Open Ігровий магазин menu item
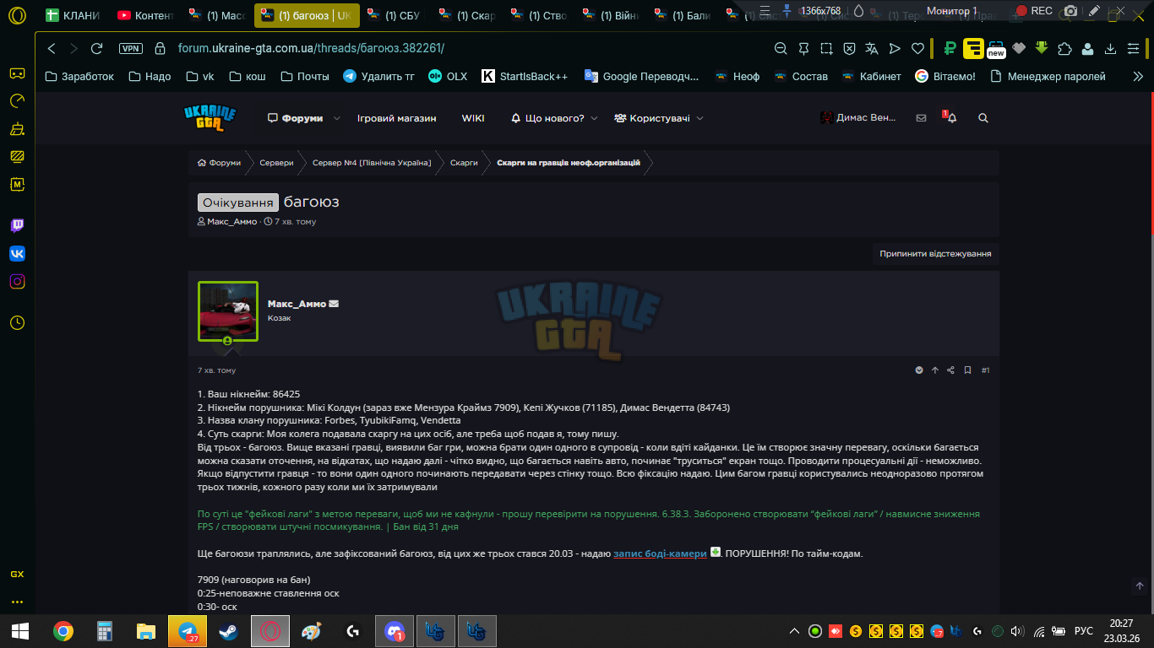The height and width of the screenshot is (648, 1154). 396,118
